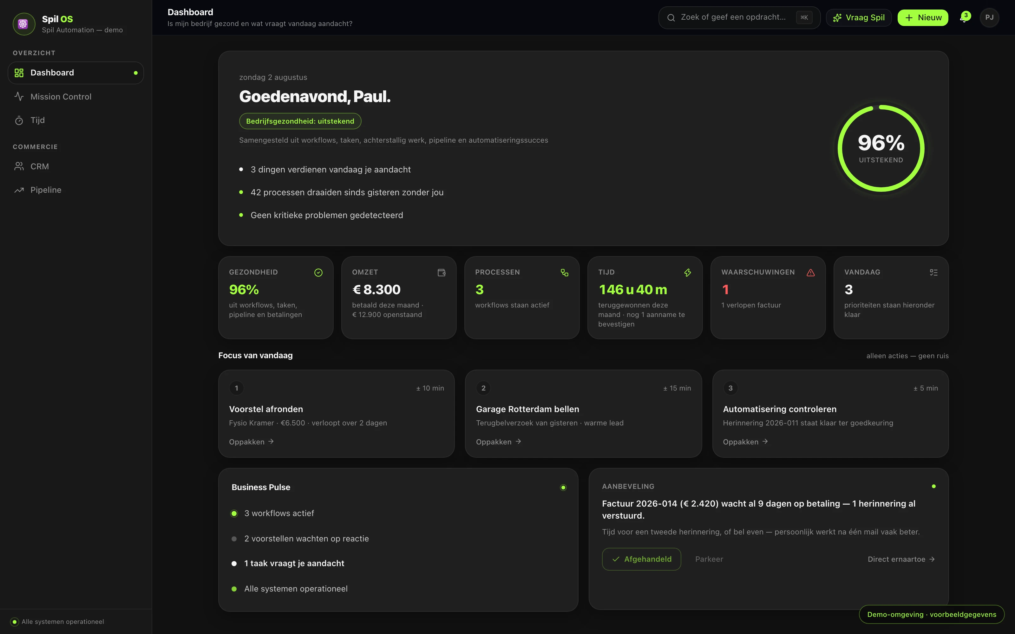Click the CRM people icon
Screen dimensions: 1015x634
pyautogui.click(x=19, y=166)
